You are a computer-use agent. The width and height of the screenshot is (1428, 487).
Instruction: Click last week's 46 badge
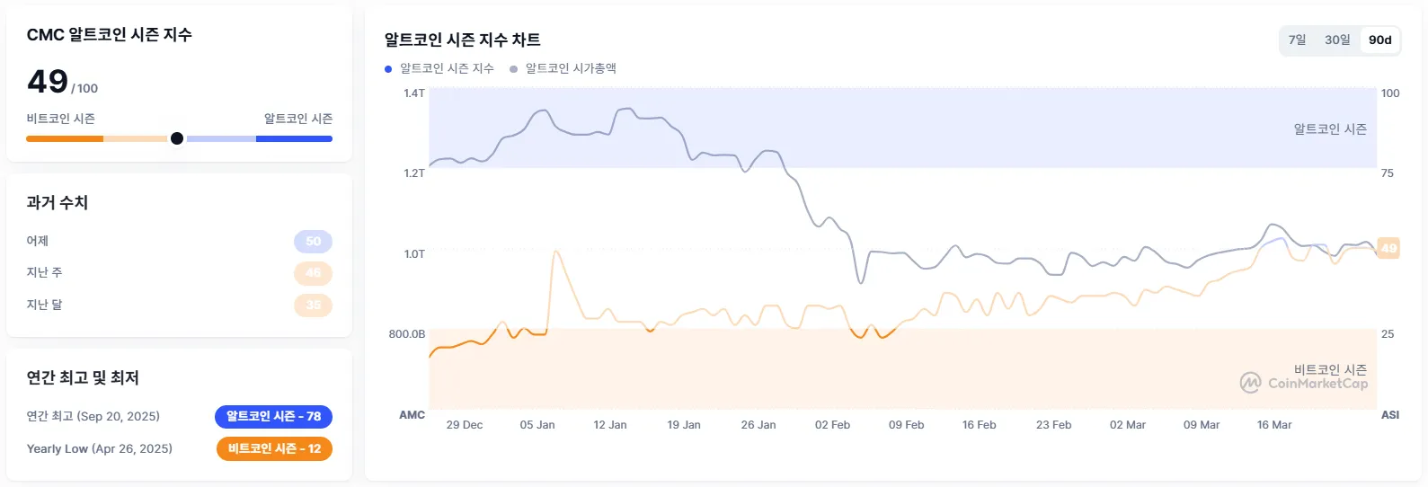coord(313,273)
